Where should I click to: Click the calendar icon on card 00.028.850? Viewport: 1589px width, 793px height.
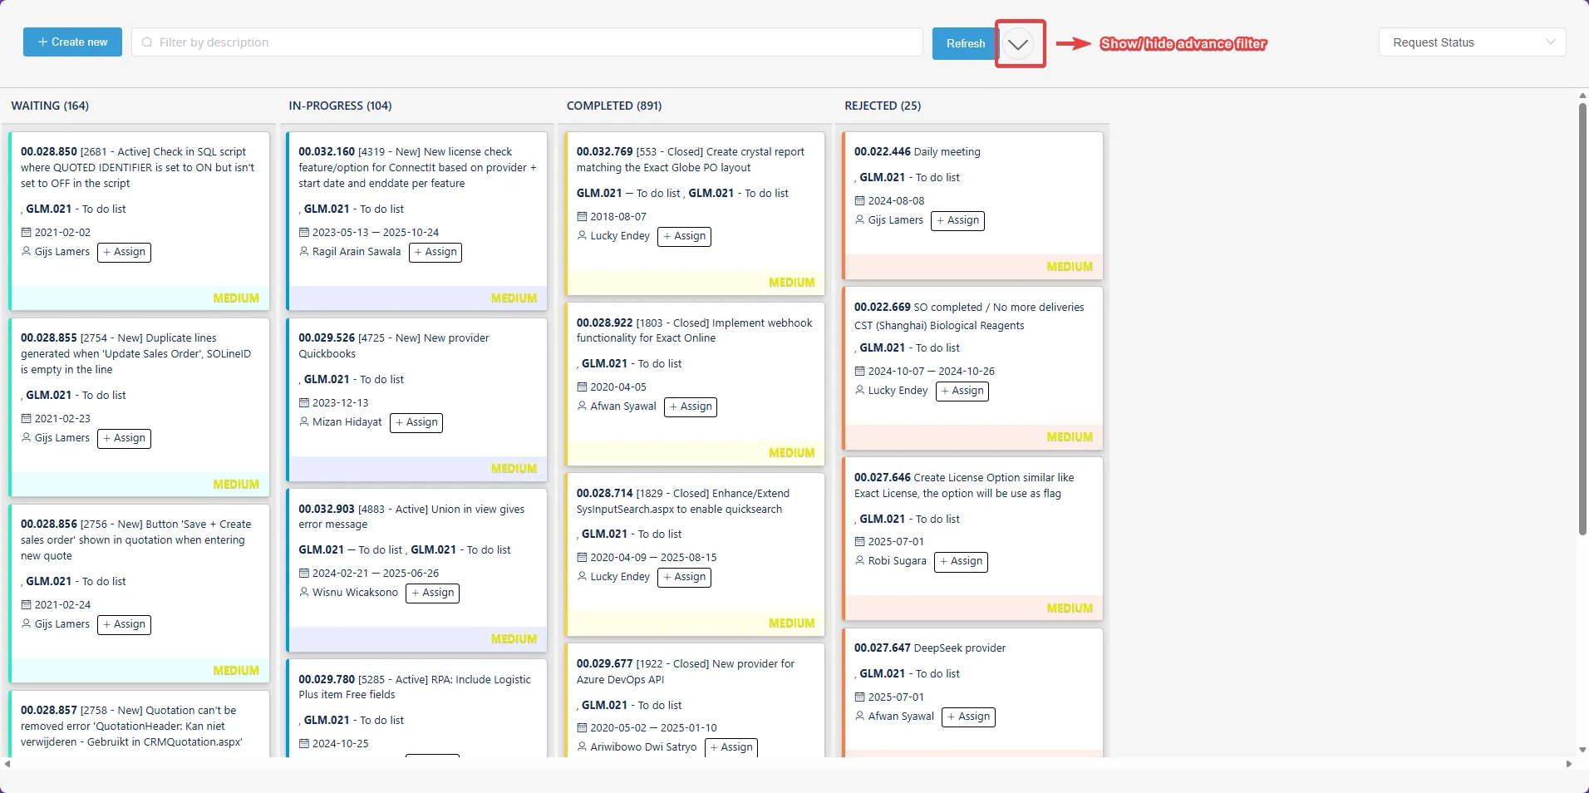27,232
